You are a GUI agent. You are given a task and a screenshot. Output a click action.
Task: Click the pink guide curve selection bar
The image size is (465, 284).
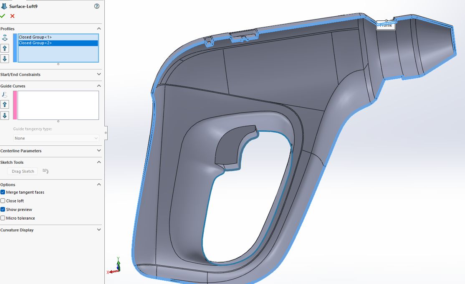[x=15, y=105]
